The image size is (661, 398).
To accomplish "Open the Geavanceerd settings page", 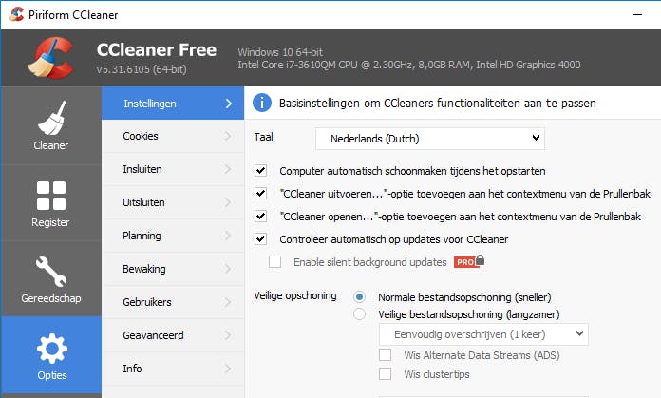I will pyautogui.click(x=173, y=335).
